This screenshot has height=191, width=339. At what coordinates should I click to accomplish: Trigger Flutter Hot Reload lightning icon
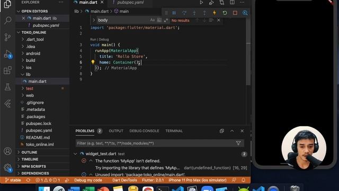click(x=215, y=13)
